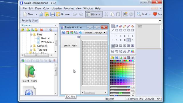The width and height of the screenshot is (183, 103).
Task: Open the Favorites menu
Action: pyautogui.click(x=69, y=8)
